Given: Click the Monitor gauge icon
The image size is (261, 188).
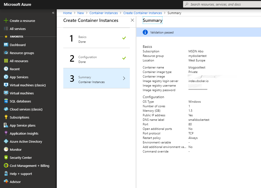Looking at the screenshot, I should 6,149.
